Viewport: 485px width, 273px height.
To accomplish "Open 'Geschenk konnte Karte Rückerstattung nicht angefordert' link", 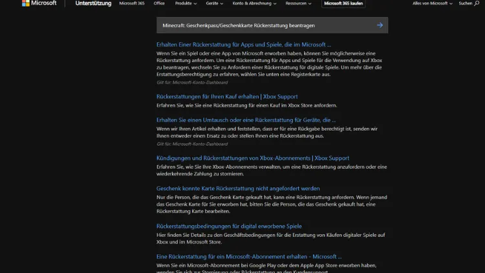I will click(x=238, y=188).
